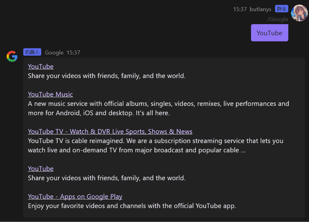
Task: Click the Google logo bot avatar
Action: click(12, 56)
